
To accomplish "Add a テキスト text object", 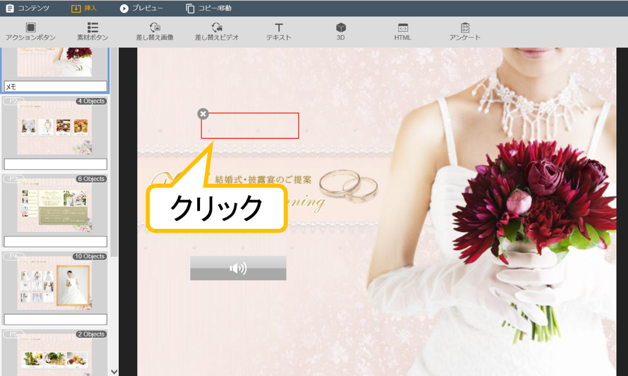I will coord(279,28).
